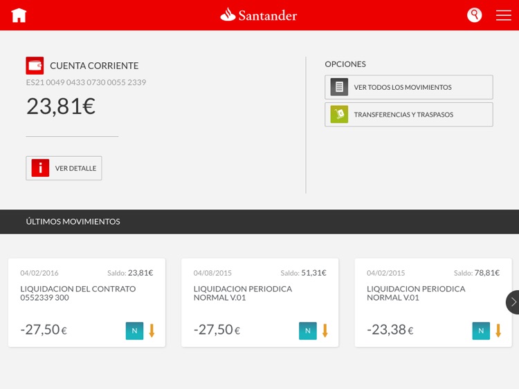Viewport: 519px width, 389px height.
Task: Open the hamburger menu
Action: [504, 15]
